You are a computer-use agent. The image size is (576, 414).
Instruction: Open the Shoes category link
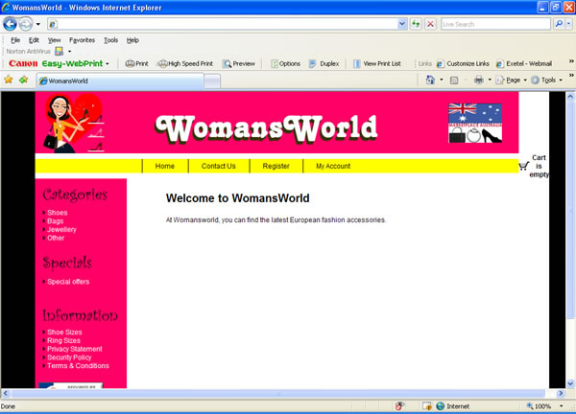pos(57,213)
